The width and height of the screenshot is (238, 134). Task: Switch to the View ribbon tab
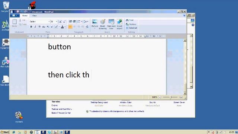click(x=35, y=16)
